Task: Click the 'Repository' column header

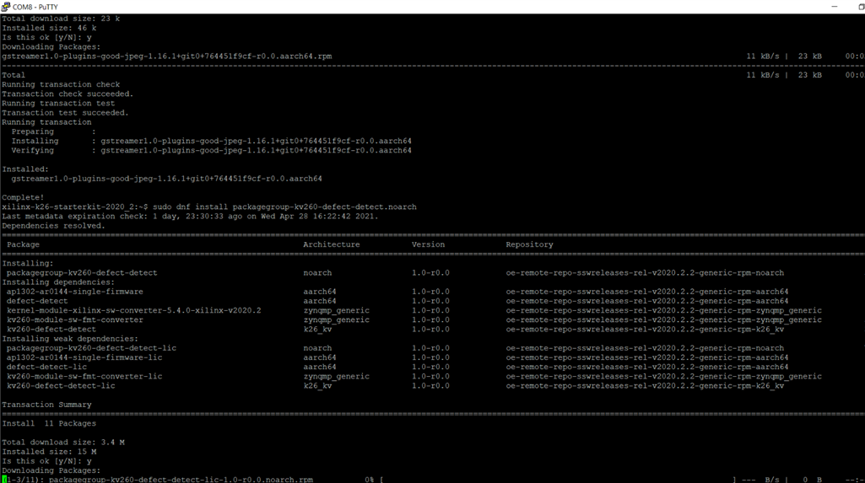Action: click(x=530, y=244)
